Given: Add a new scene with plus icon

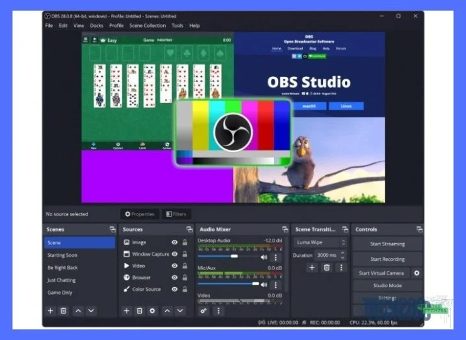Looking at the screenshot, I should (50, 311).
